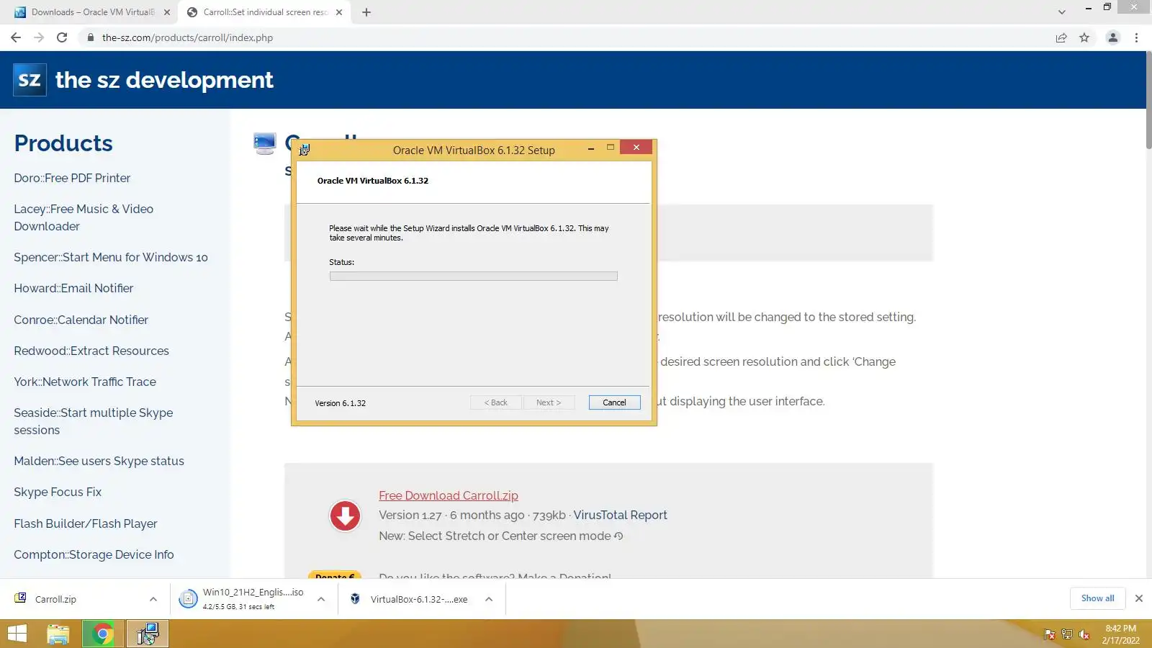Click the Action Center flag tray icon
The width and height of the screenshot is (1152, 648).
1050,634
